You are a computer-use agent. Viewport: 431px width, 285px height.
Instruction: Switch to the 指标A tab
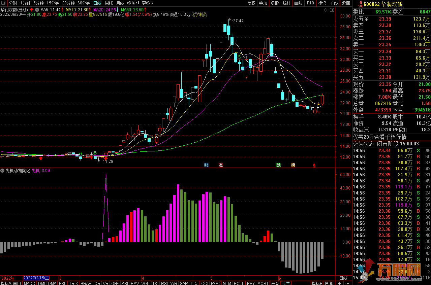click(x=6, y=283)
